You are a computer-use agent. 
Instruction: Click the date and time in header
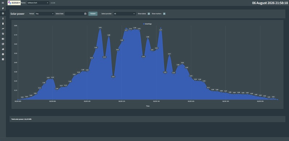270,3
